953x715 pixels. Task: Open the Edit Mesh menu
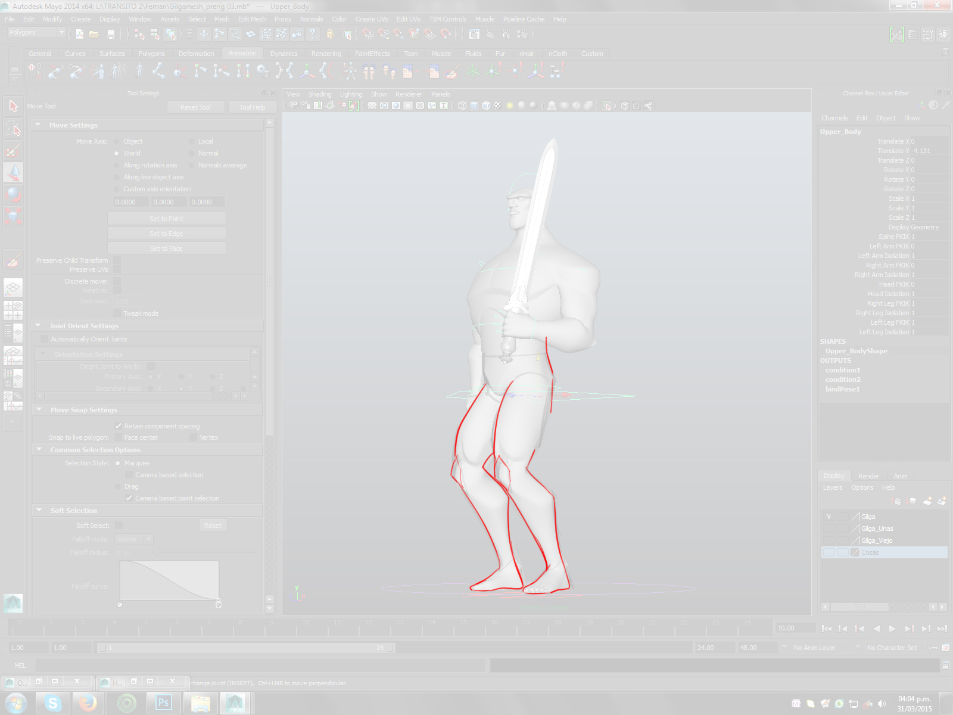point(252,19)
